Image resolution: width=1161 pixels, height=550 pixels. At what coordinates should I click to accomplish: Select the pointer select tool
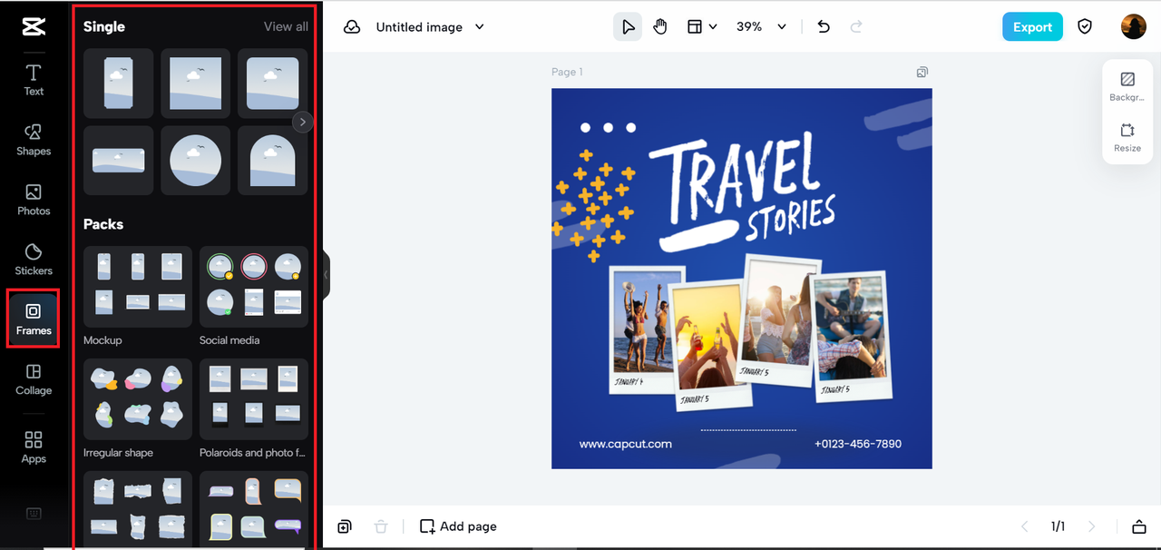click(628, 27)
